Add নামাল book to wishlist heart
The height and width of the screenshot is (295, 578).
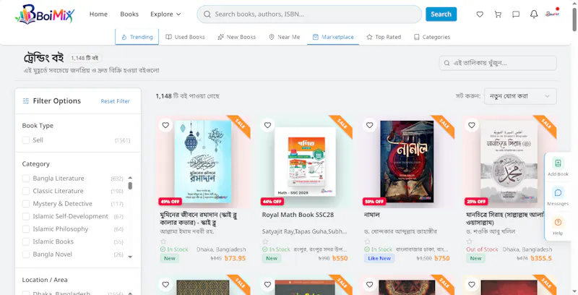click(370, 125)
